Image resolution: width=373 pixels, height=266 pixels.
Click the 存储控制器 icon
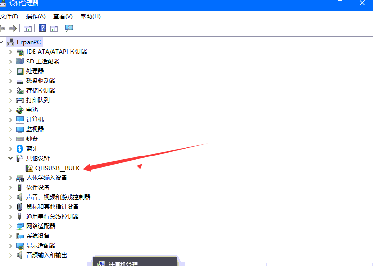click(20, 91)
